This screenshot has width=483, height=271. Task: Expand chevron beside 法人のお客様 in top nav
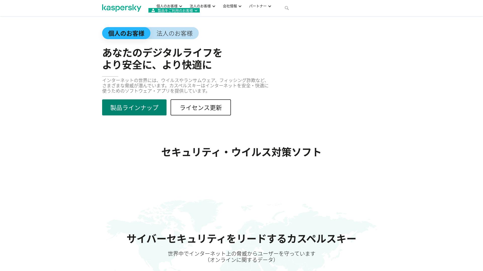[x=214, y=6]
